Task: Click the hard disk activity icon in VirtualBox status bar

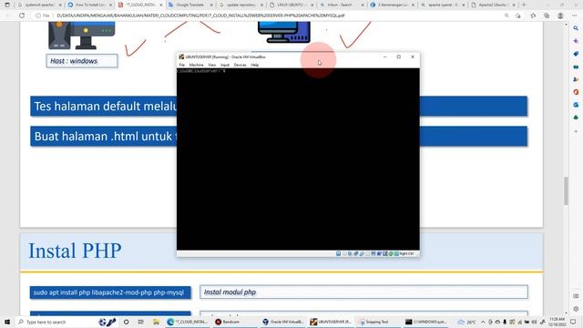Action: pos(338,253)
